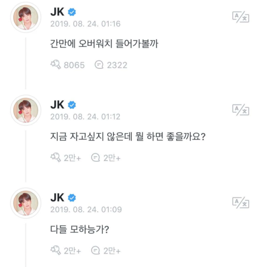Click the verified badge on the 01:09 post

click(72, 198)
